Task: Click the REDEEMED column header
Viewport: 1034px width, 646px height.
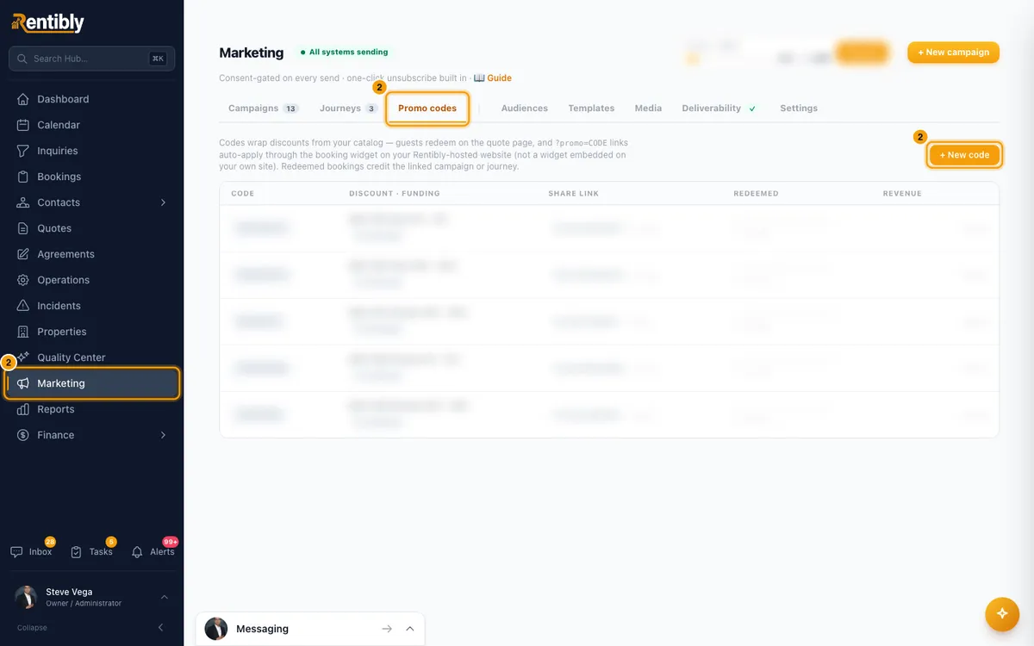Action: (x=756, y=194)
